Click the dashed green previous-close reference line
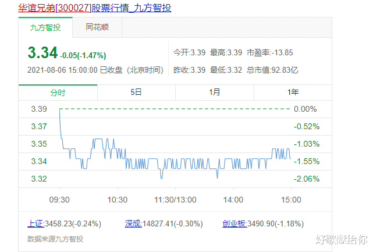 coord(175,109)
